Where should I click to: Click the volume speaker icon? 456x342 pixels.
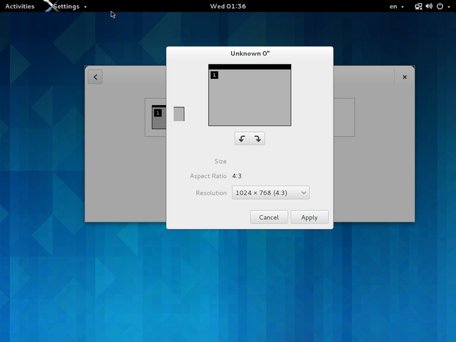[429, 7]
